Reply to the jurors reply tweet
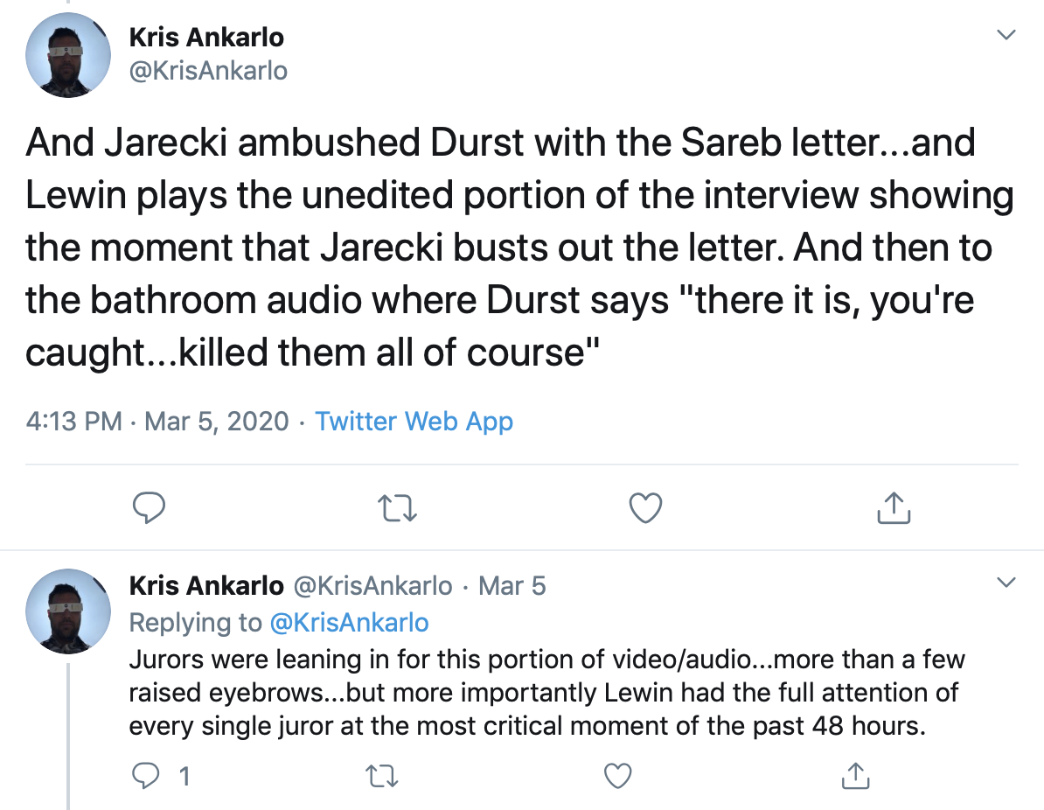Screen dimensions: 1044x810 point(144,775)
